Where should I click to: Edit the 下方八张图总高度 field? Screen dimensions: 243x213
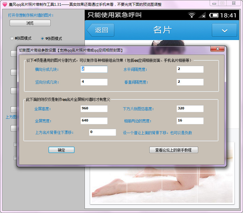[x=190, y=108]
